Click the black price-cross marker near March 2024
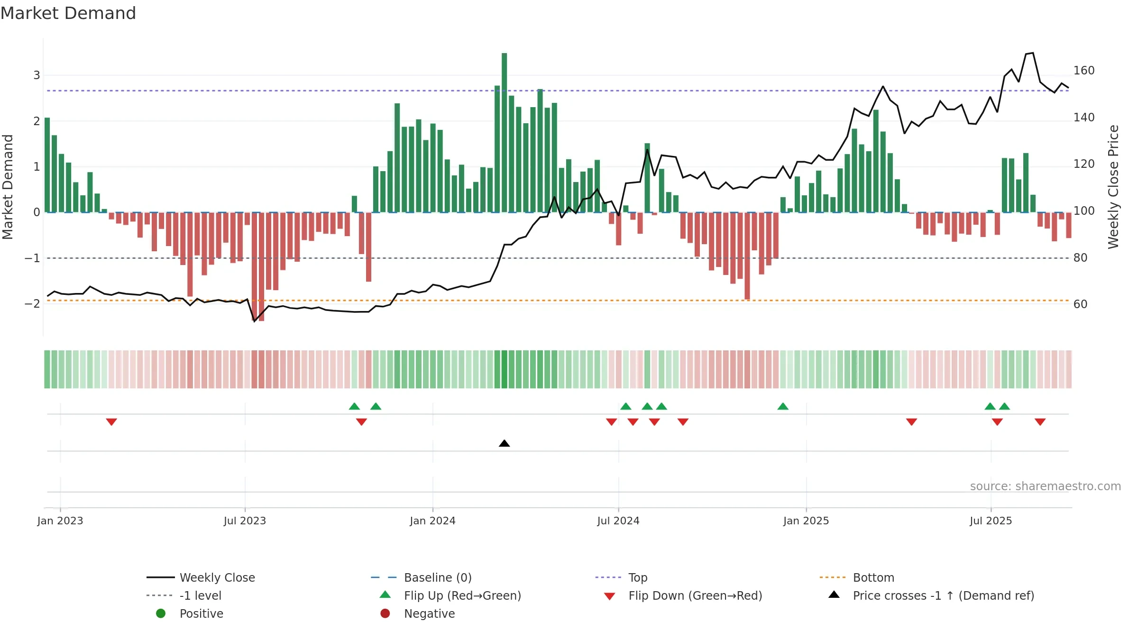1138x640 pixels. pyautogui.click(x=505, y=443)
